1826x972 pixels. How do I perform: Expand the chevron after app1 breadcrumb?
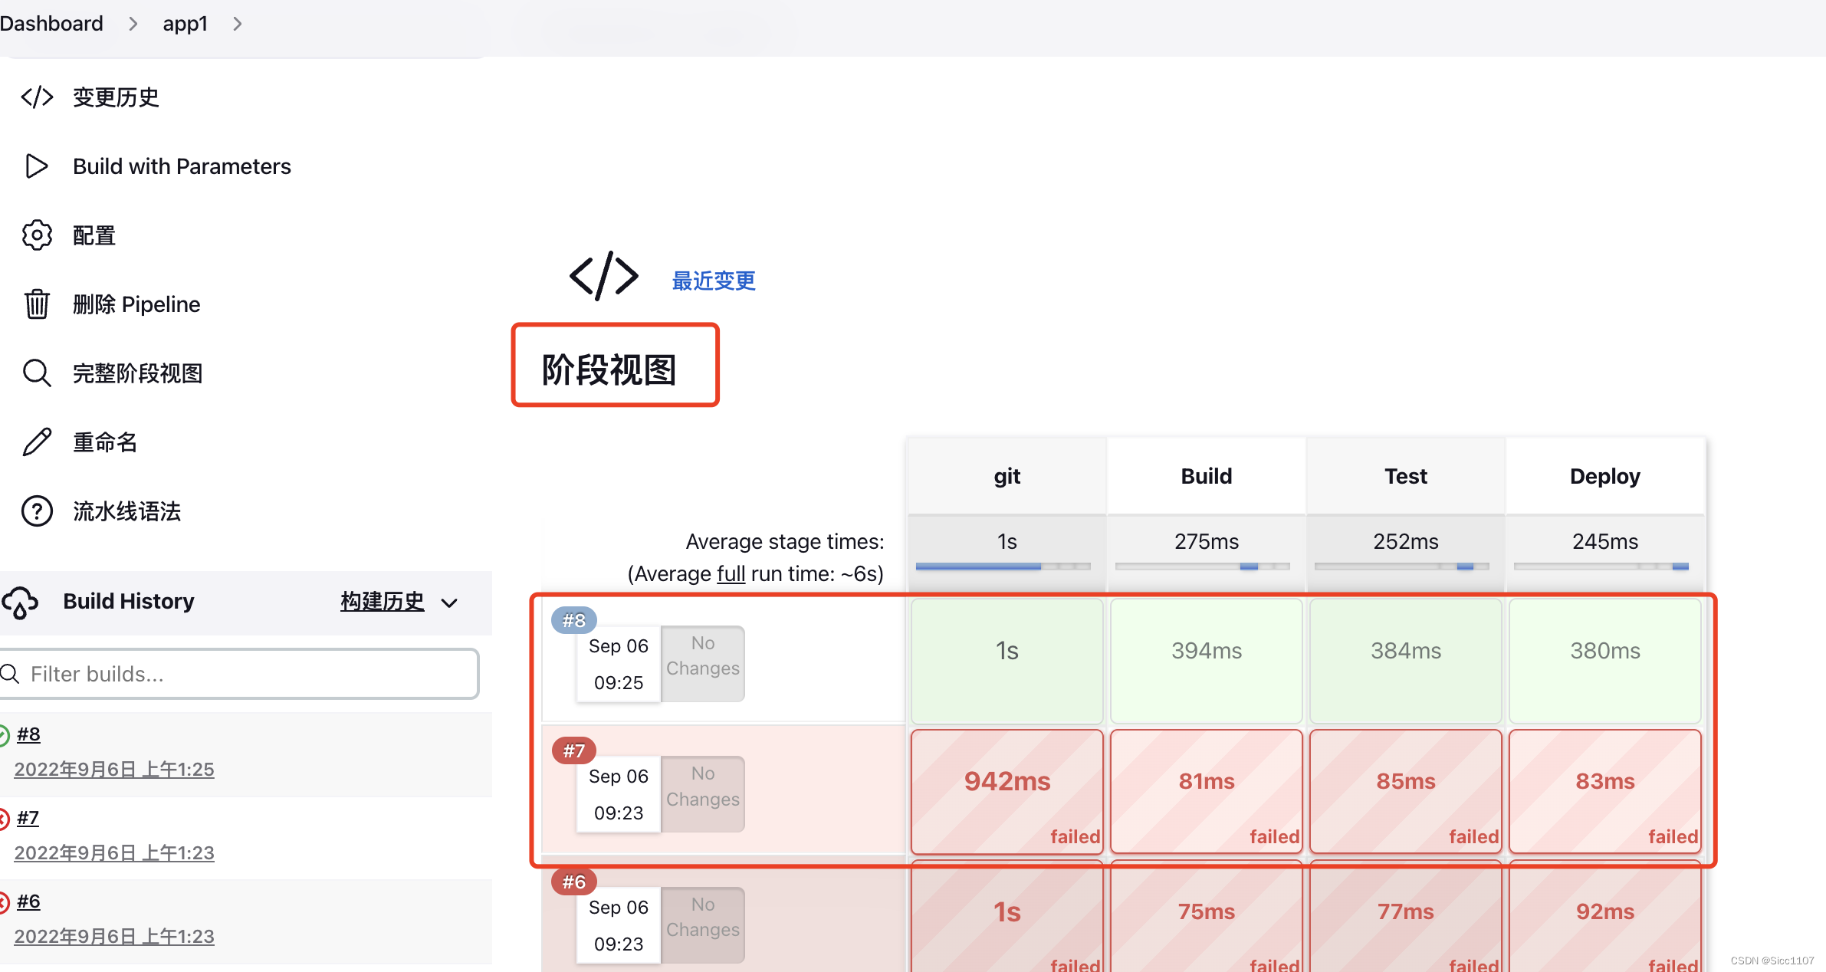click(x=238, y=24)
